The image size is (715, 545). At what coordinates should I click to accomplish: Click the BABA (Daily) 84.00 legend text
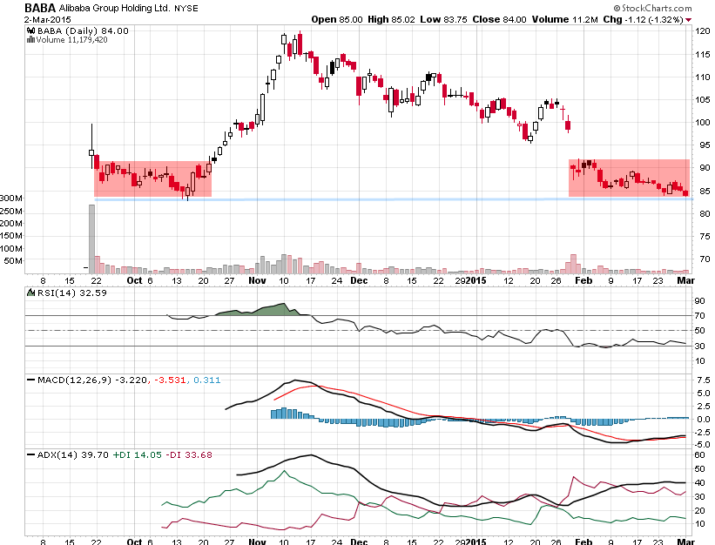tap(83, 31)
